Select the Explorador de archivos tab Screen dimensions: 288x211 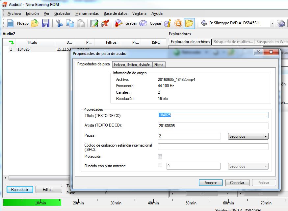[190, 42]
